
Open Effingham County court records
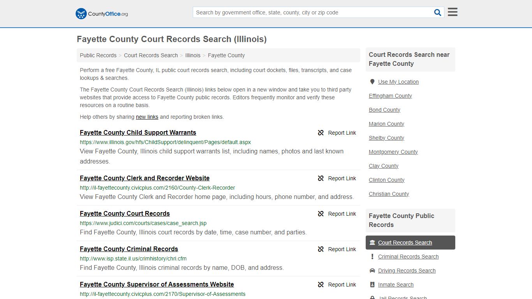[390, 96]
